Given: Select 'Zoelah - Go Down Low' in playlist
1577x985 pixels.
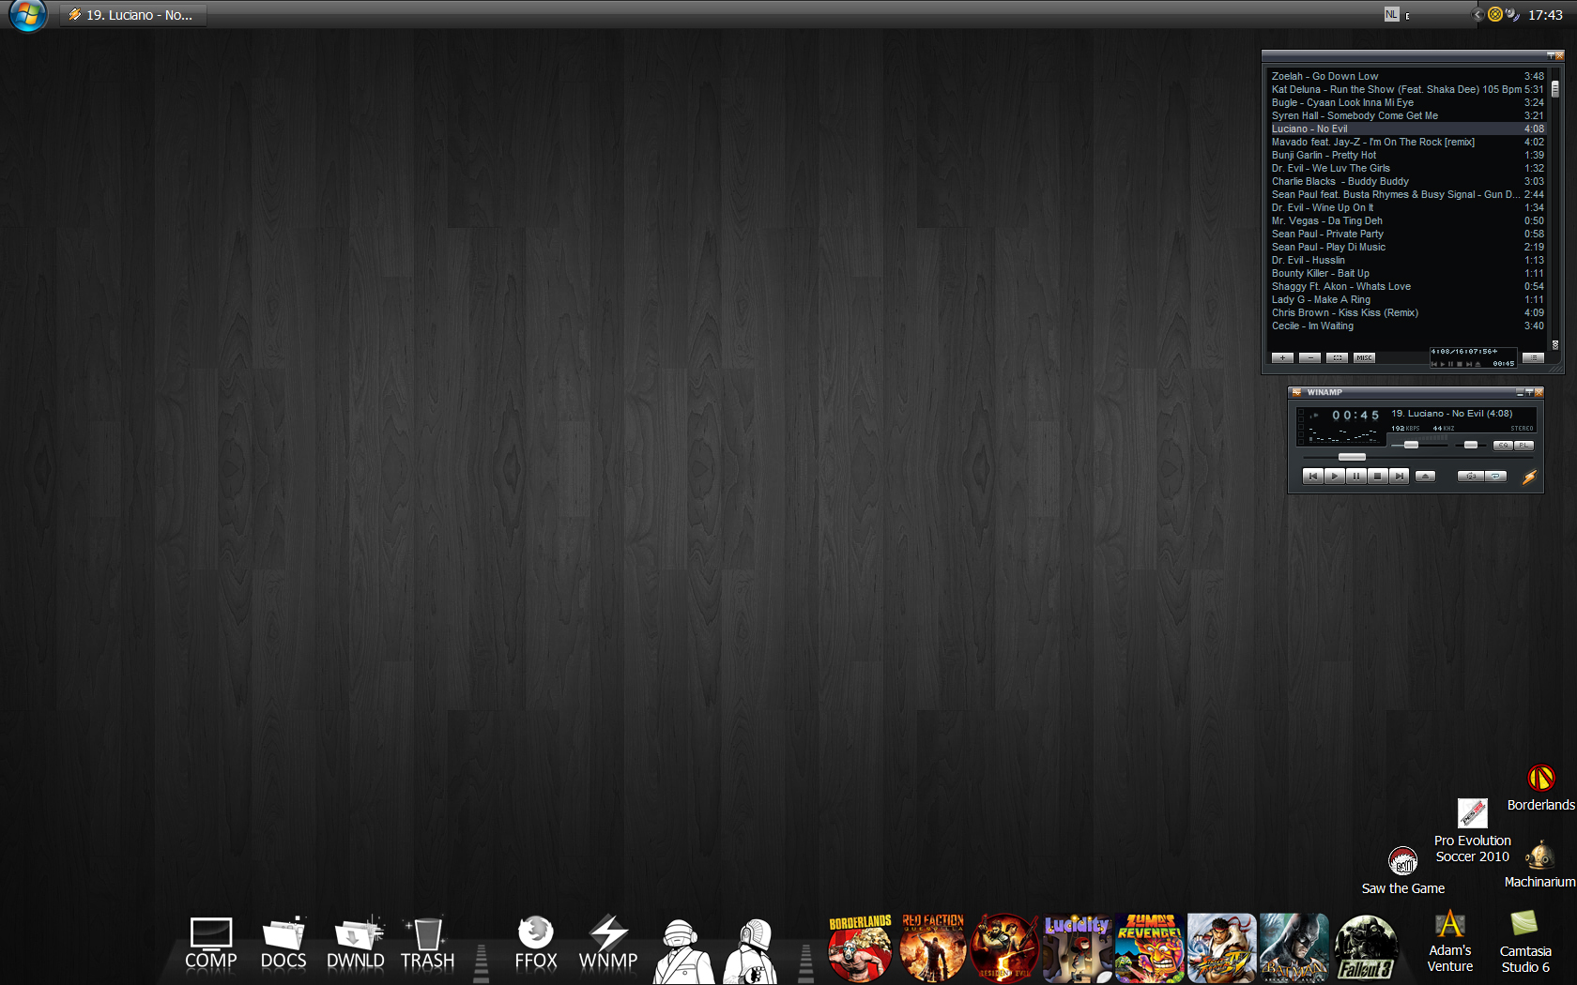Looking at the screenshot, I should [1407, 77].
